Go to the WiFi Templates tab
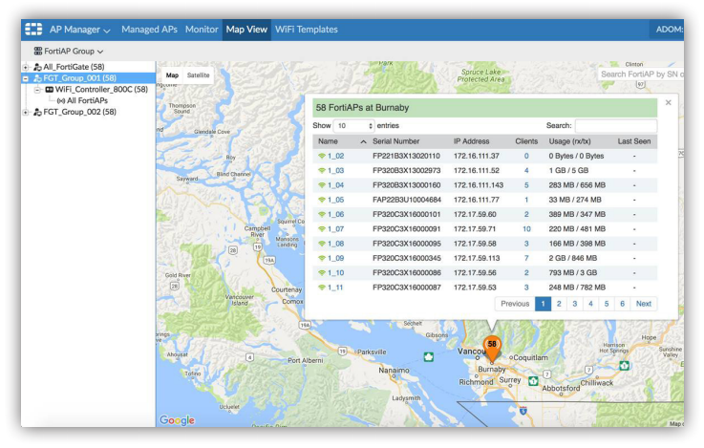 click(x=307, y=30)
